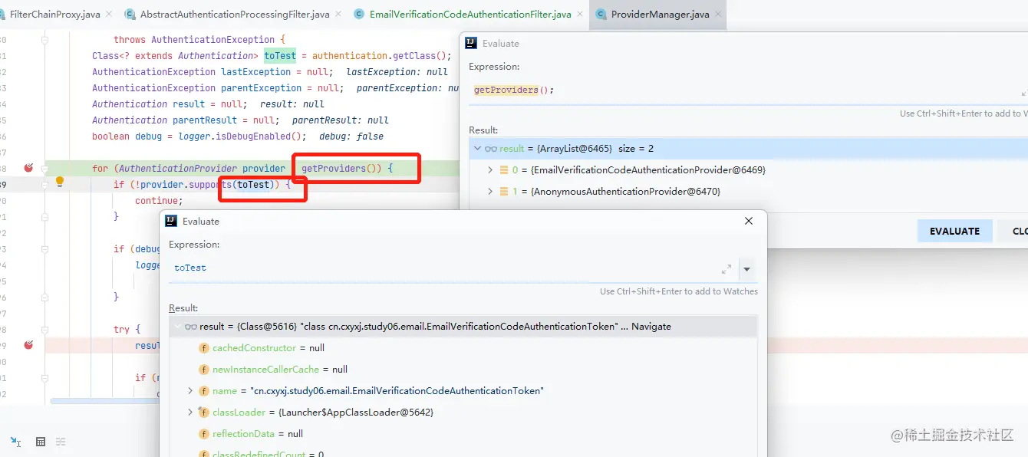
Task: Click the 'lastException: null' inline debug hint
Action: 397,72
